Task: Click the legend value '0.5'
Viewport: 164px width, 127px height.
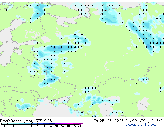Action: (9, 126)
